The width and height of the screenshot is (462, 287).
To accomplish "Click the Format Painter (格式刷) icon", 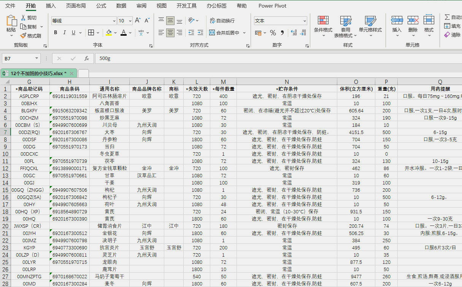I will pyautogui.click(x=23, y=36).
